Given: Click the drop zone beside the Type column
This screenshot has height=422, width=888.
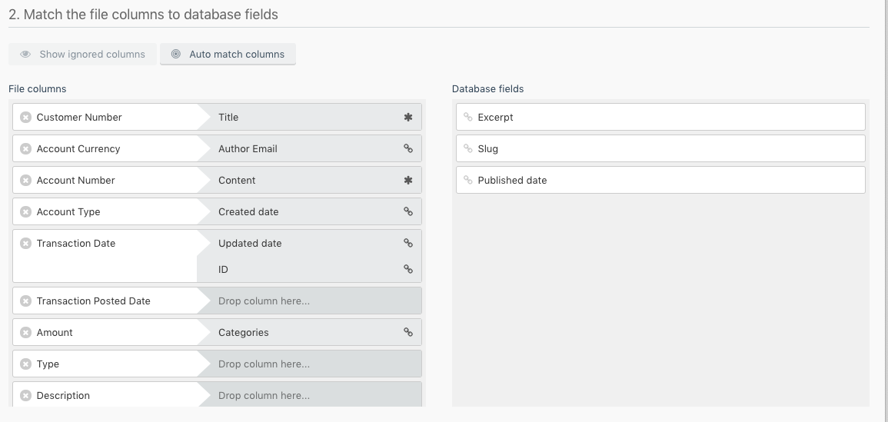Looking at the screenshot, I should pyautogui.click(x=309, y=364).
